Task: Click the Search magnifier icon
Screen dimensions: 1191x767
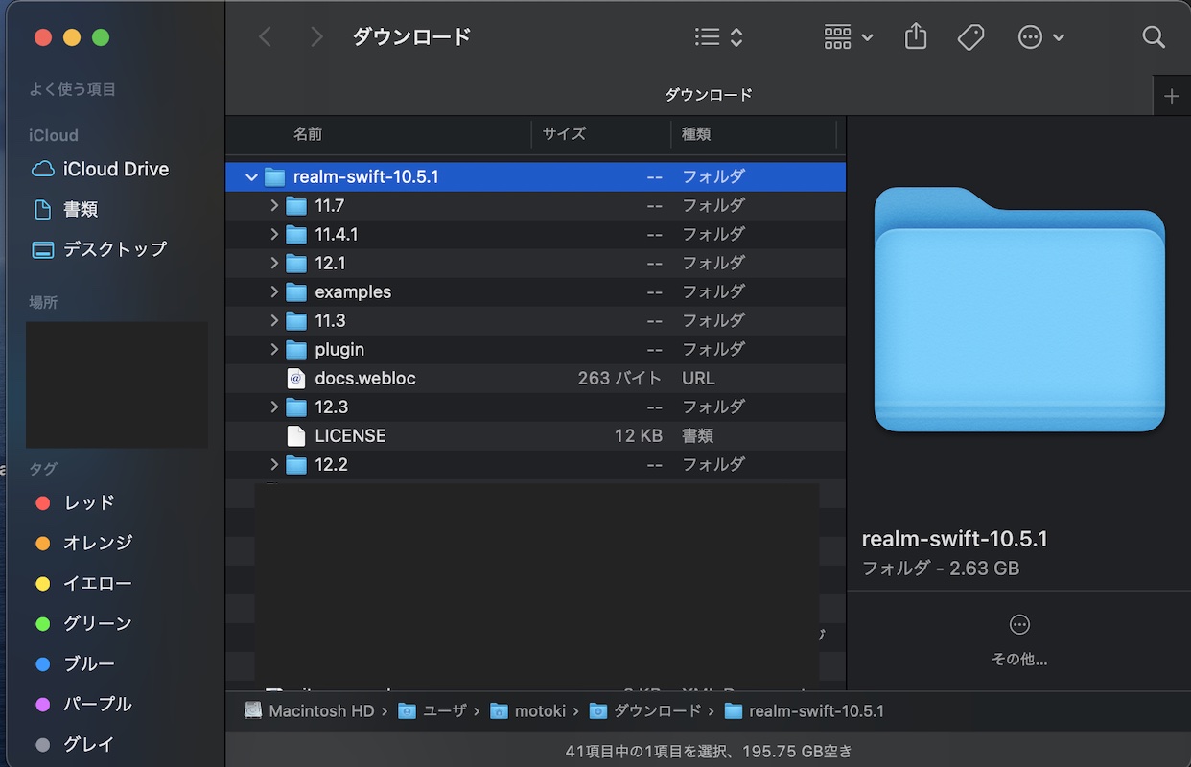Action: click(x=1154, y=37)
